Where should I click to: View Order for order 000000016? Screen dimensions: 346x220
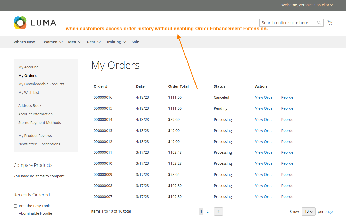point(264,97)
